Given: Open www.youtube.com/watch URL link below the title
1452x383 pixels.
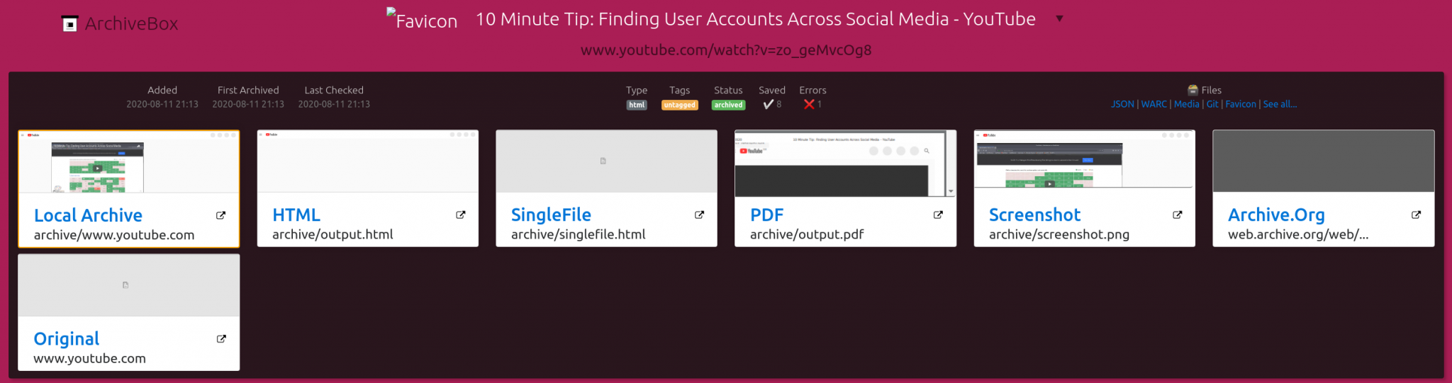Looking at the screenshot, I should tap(726, 50).
